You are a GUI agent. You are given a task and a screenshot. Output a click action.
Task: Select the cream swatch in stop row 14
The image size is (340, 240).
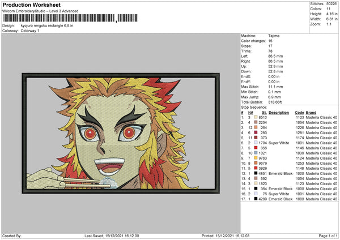[x=256, y=183]
